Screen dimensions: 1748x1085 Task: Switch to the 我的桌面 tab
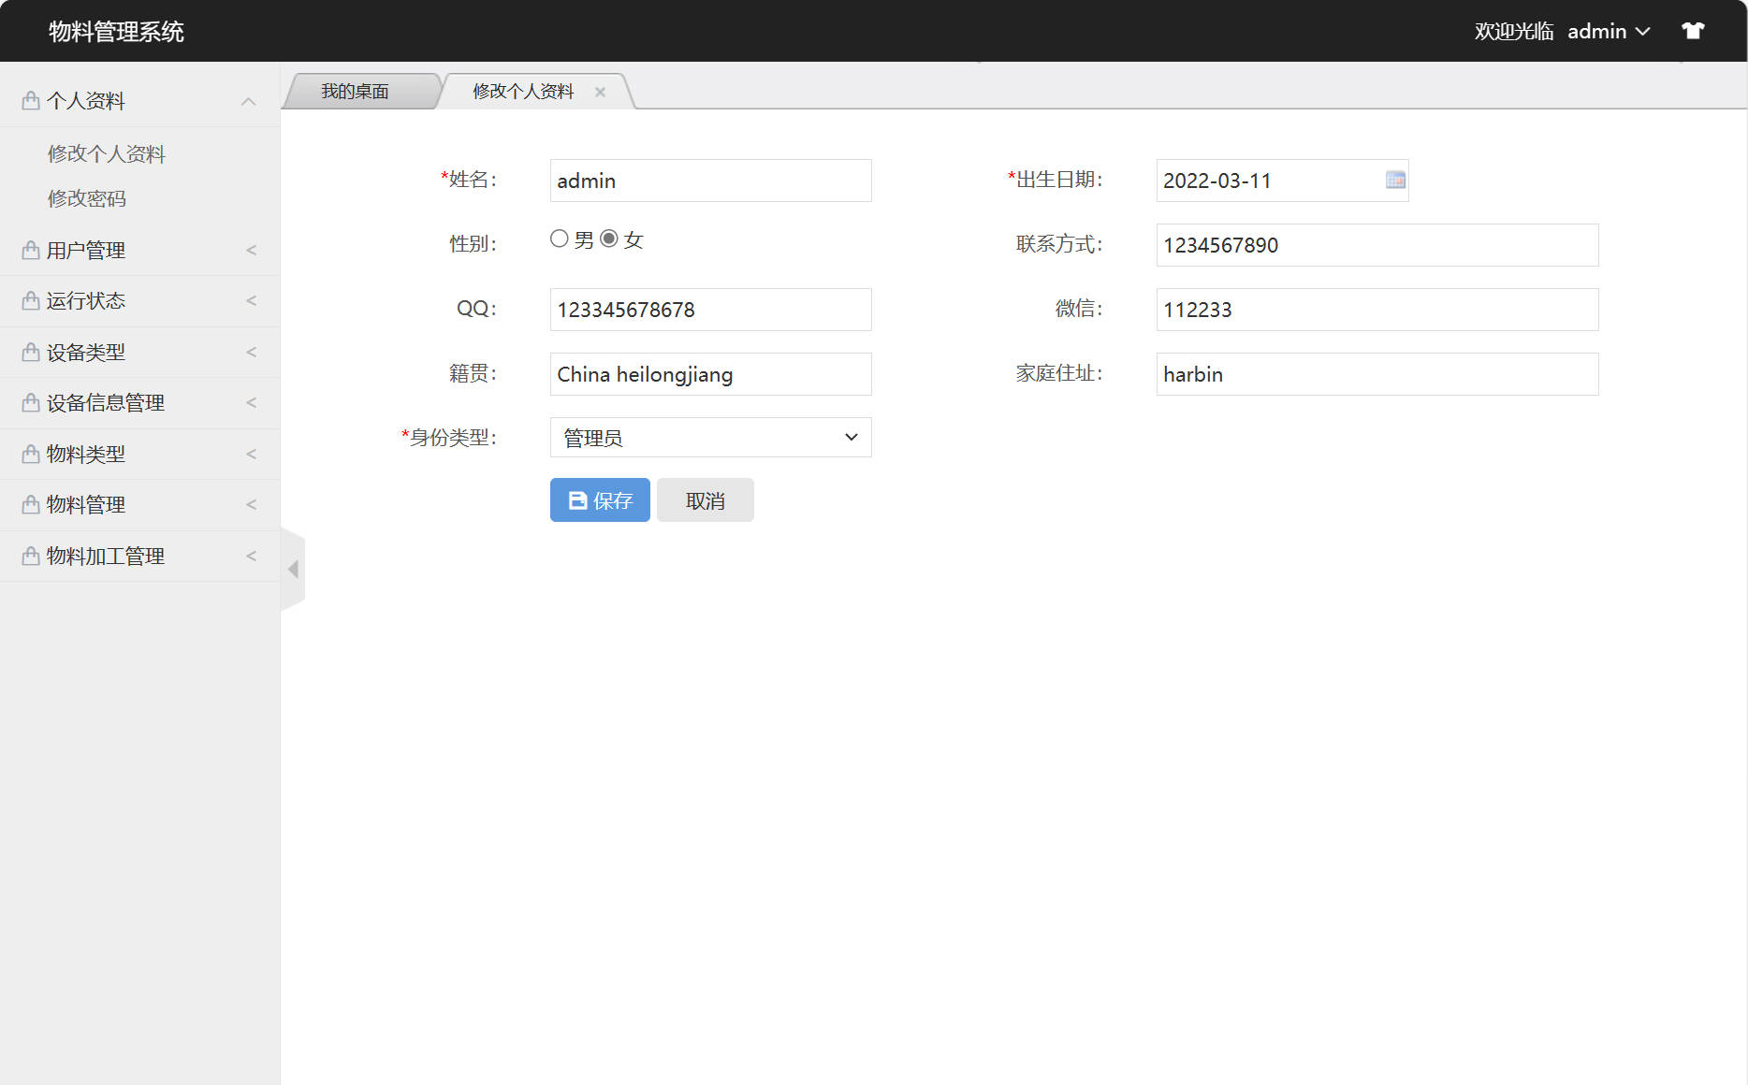tap(356, 92)
